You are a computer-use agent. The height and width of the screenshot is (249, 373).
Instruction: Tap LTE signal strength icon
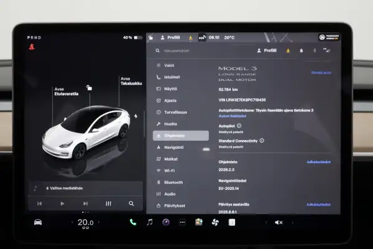[327, 50]
